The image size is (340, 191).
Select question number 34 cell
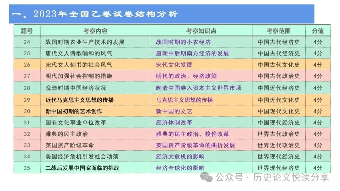coord(27,156)
